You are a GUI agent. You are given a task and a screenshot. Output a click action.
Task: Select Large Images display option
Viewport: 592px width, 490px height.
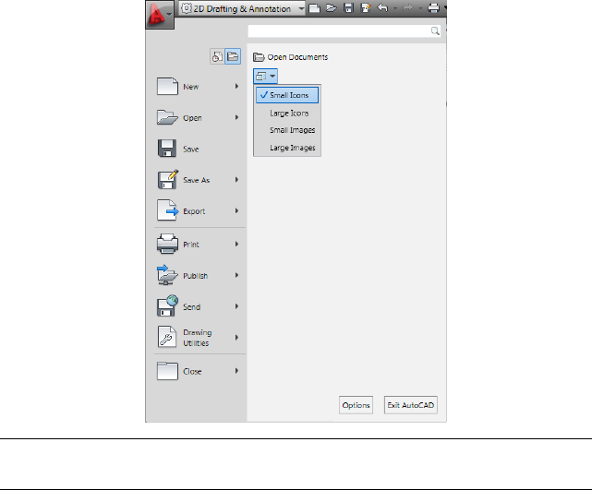[x=287, y=148]
